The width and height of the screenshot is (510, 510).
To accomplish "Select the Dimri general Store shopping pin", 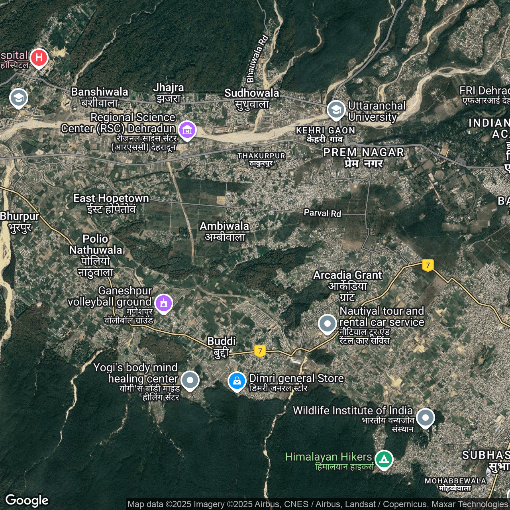I will tap(237, 381).
